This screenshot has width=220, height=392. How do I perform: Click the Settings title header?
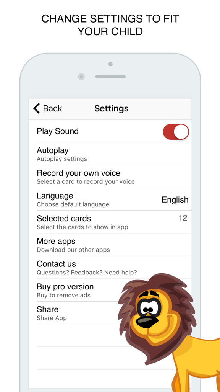111,108
